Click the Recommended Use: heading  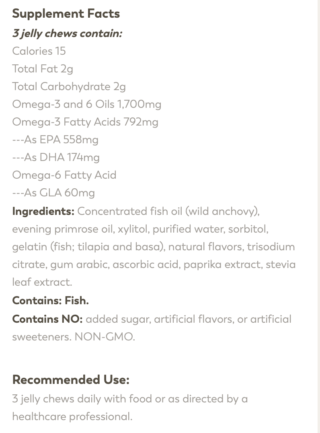coord(71,380)
